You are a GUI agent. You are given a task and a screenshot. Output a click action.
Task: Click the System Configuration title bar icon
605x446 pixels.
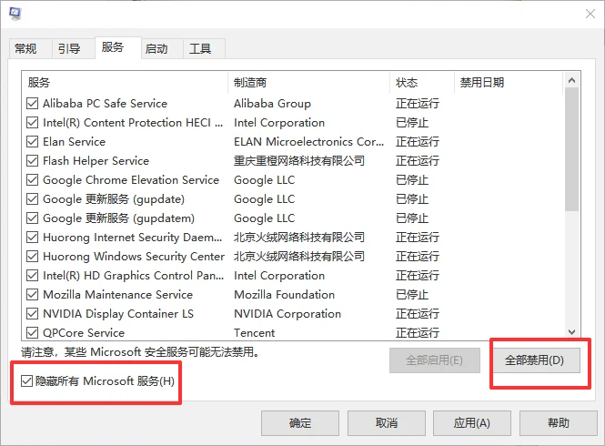[15, 15]
